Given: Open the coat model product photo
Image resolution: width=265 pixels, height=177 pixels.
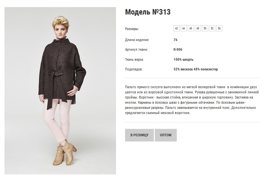Looking at the screenshot, I should pos(60,91).
